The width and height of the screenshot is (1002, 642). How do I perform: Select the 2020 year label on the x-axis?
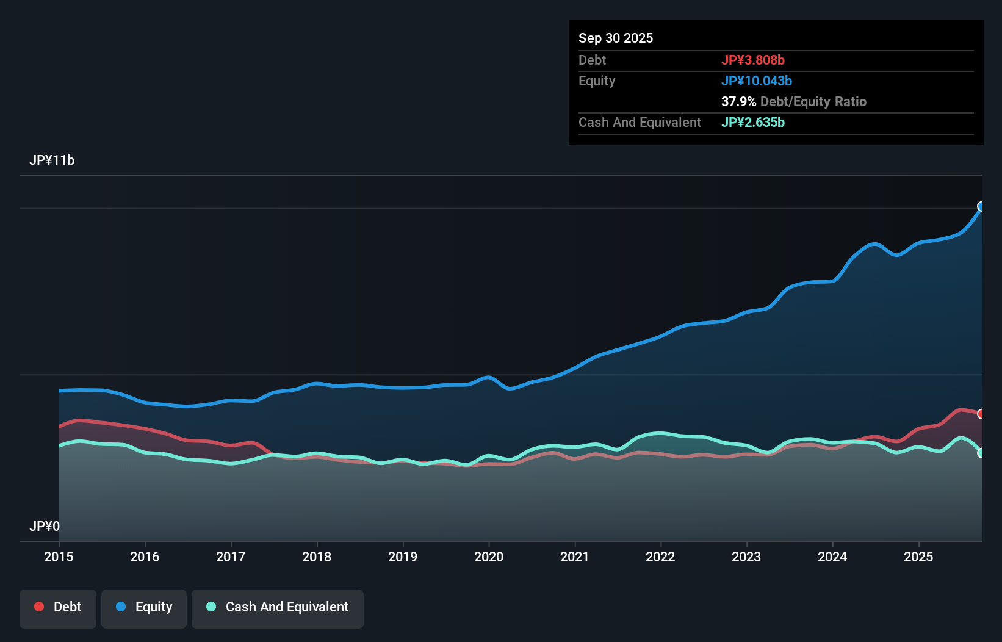[489, 557]
